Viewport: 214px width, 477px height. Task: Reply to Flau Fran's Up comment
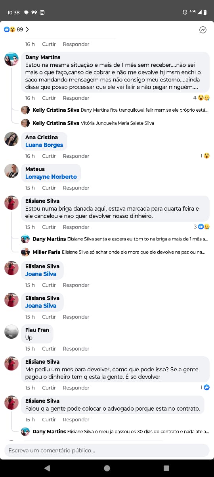coord(76,349)
